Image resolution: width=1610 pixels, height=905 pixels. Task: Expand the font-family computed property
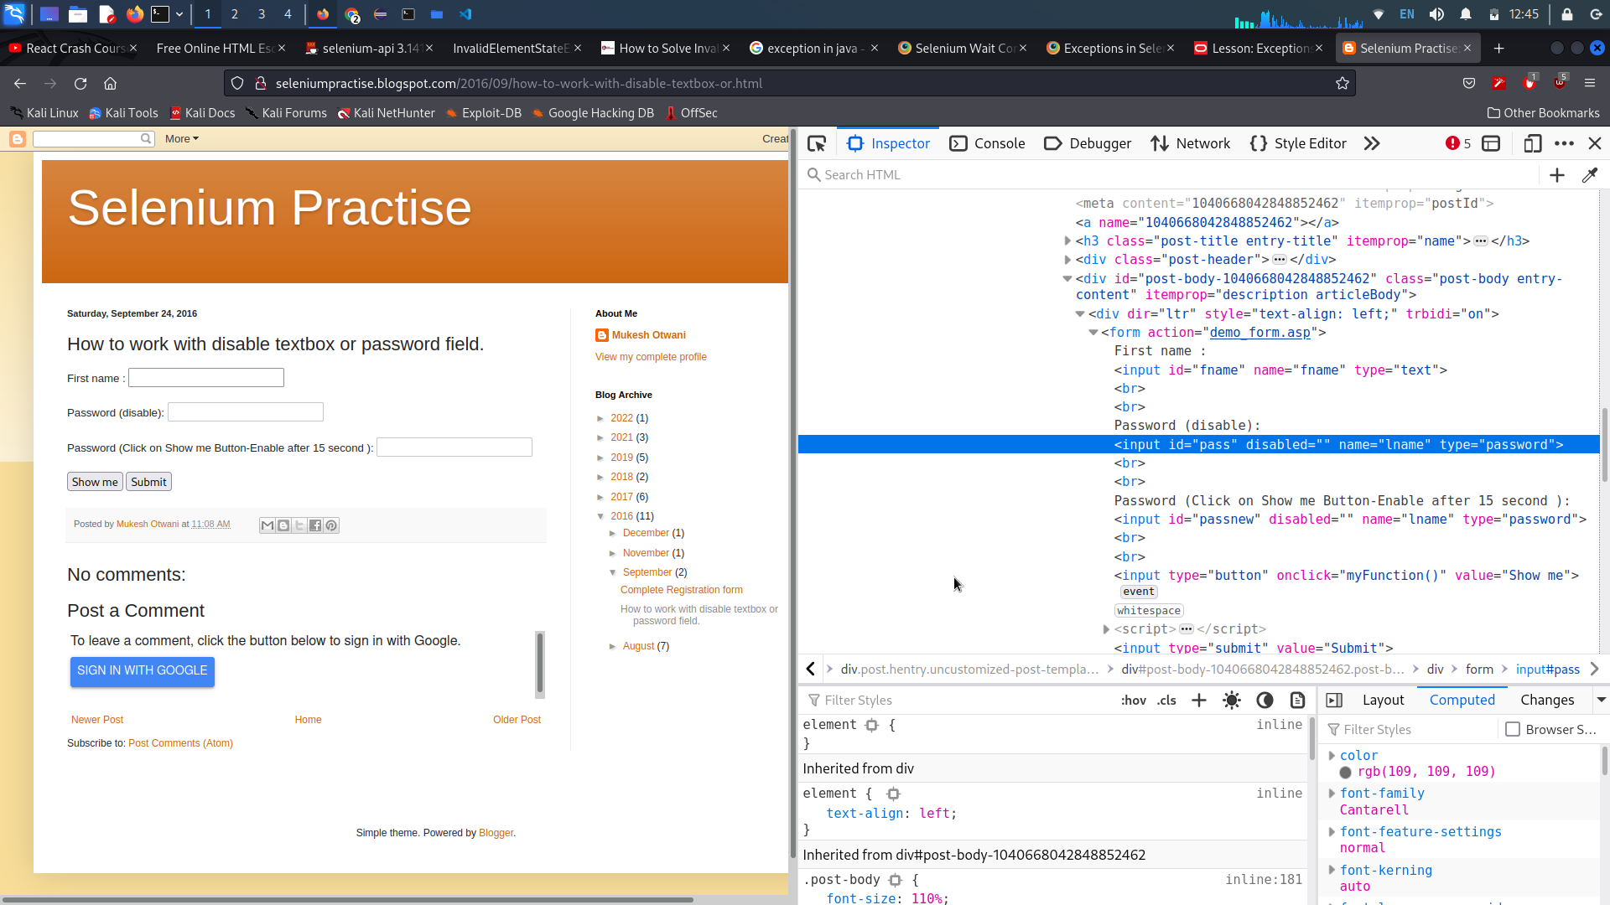[x=1333, y=793]
